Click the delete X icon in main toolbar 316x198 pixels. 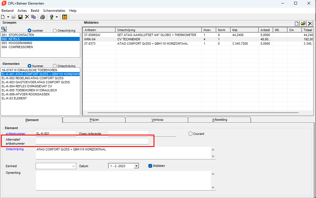point(27,17)
